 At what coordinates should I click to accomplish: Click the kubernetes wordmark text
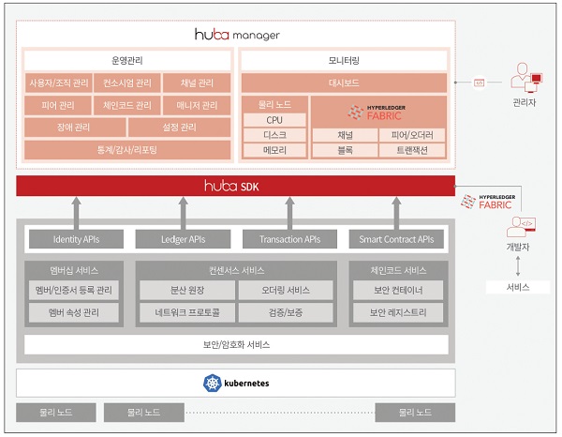tap(246, 384)
